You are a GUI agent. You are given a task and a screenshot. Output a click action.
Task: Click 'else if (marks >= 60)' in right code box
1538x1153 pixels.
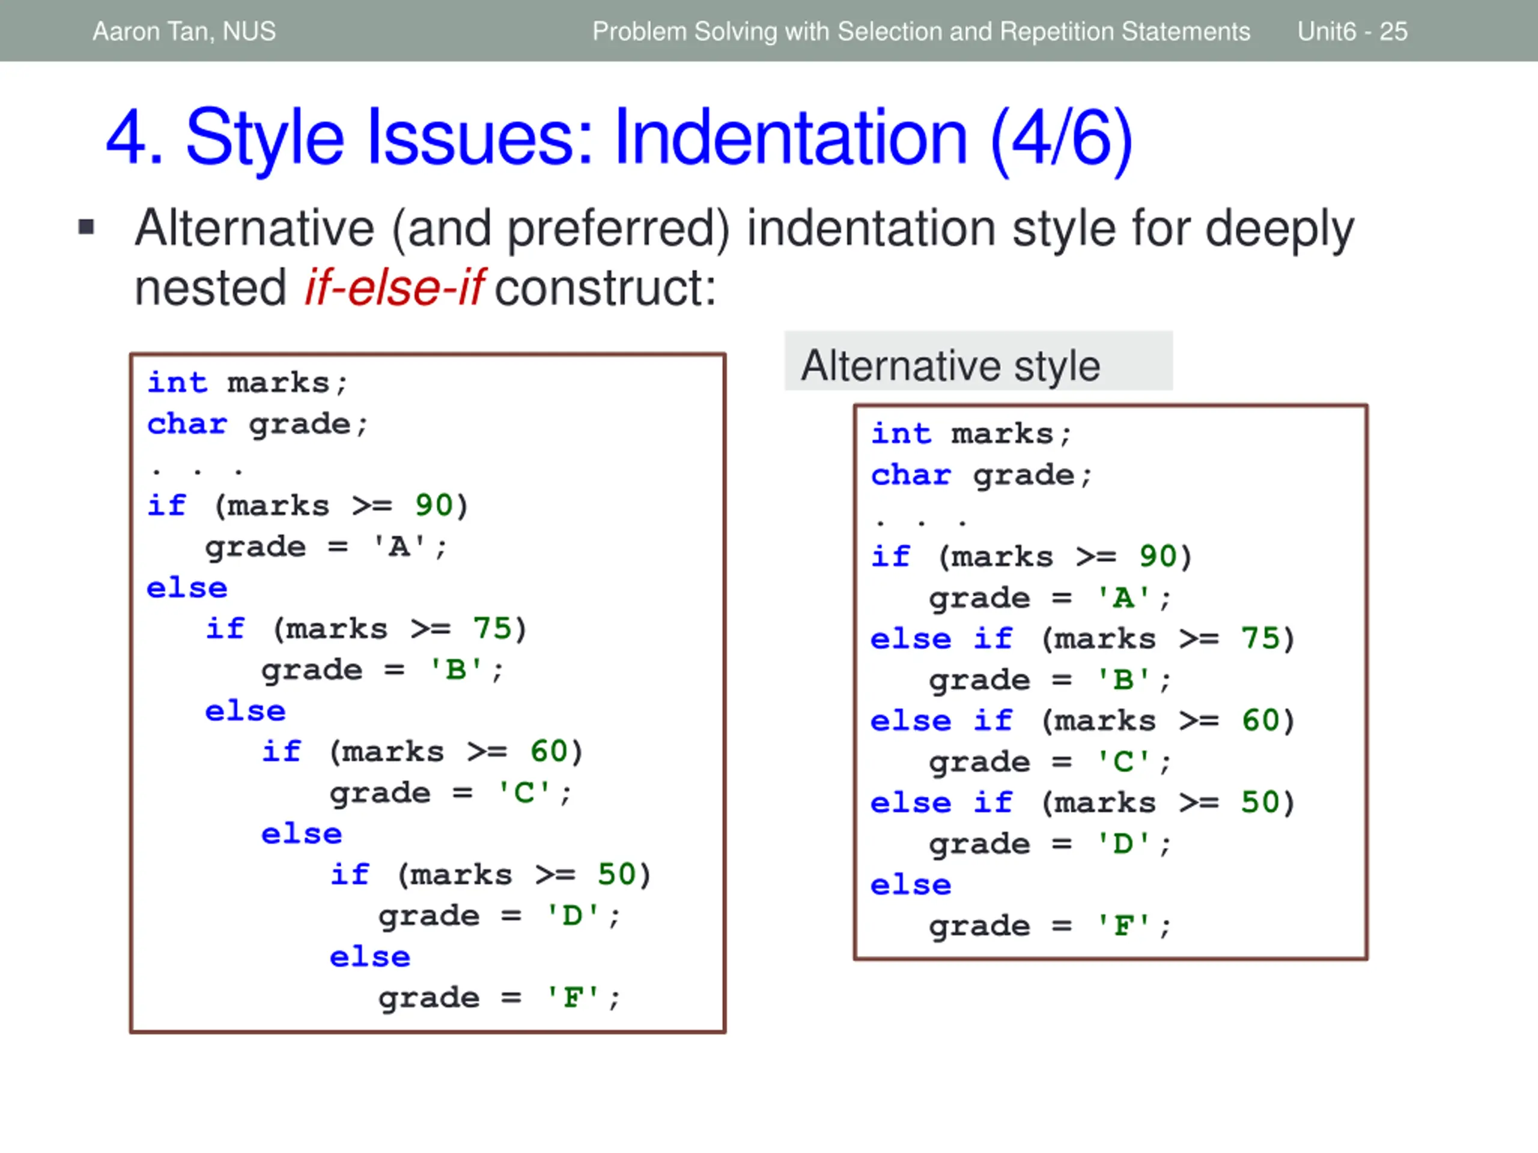click(x=1083, y=721)
